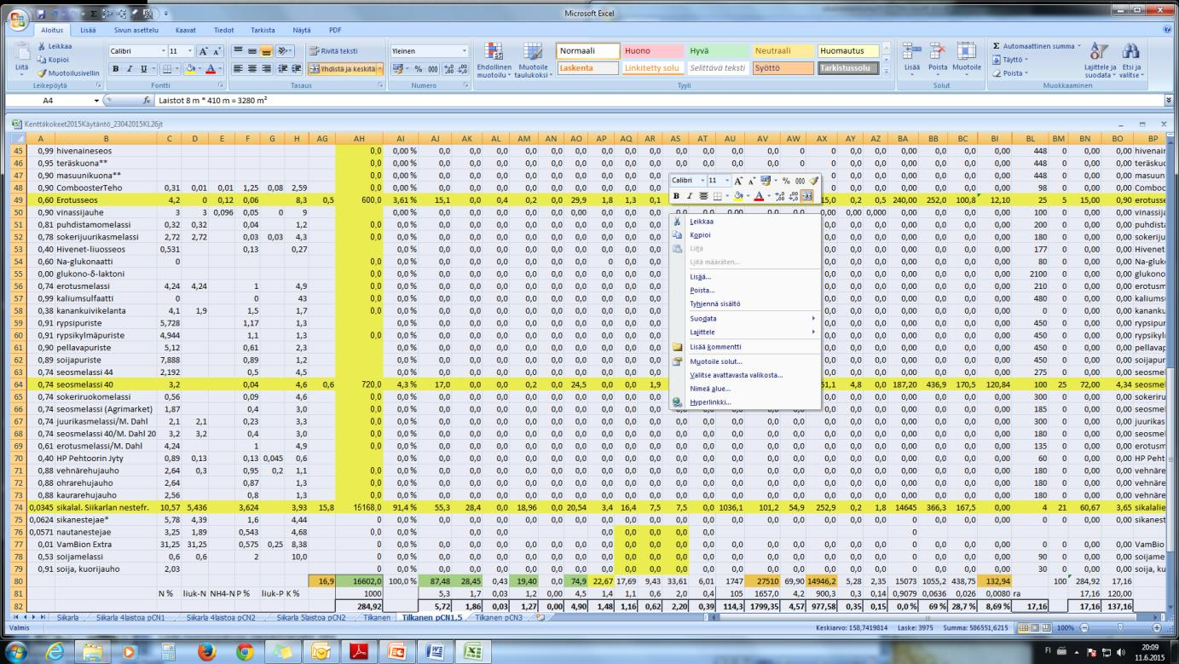Increase font size in the ribbon
The image size is (1179, 664).
pos(203,51)
